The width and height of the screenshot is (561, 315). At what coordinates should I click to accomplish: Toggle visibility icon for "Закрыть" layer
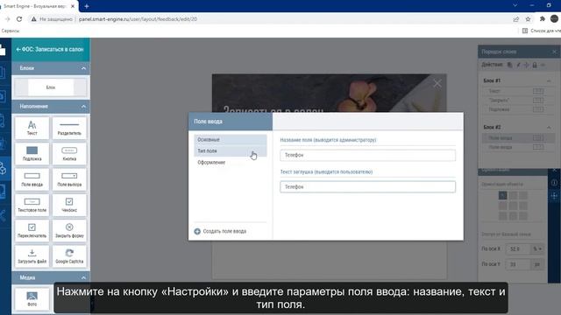click(538, 101)
